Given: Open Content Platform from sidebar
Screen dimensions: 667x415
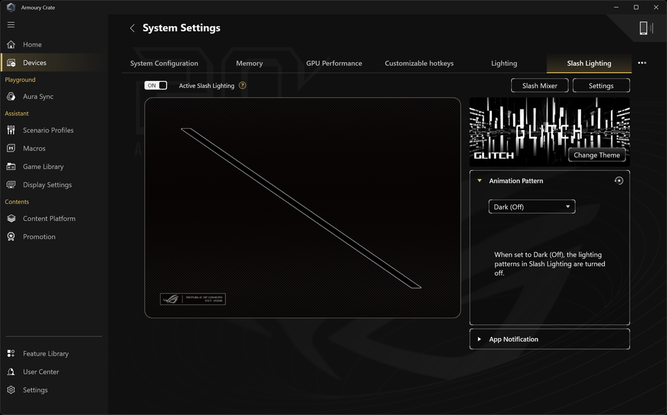Looking at the screenshot, I should [x=49, y=219].
